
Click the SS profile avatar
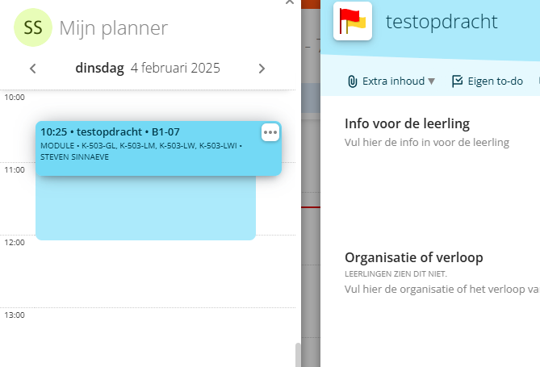click(33, 28)
